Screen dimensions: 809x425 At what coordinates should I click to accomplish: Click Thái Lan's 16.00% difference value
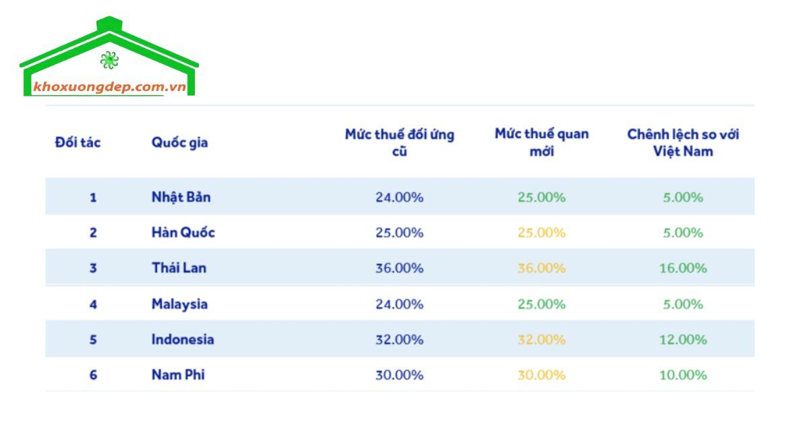click(683, 268)
